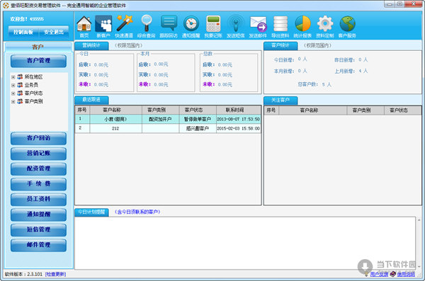Viewport: 425px width, 281px height.
Task: Open 客户回访 in sidebar
Action: [x=38, y=138]
